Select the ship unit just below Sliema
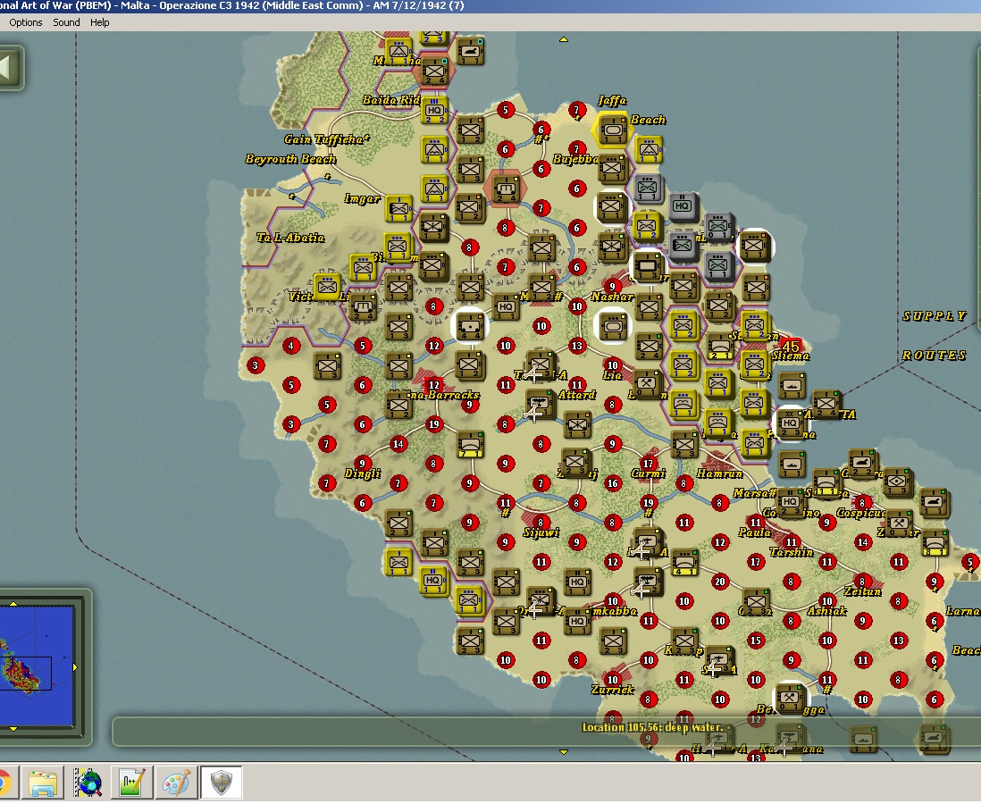Screen dimensions: 981x804 792,385
